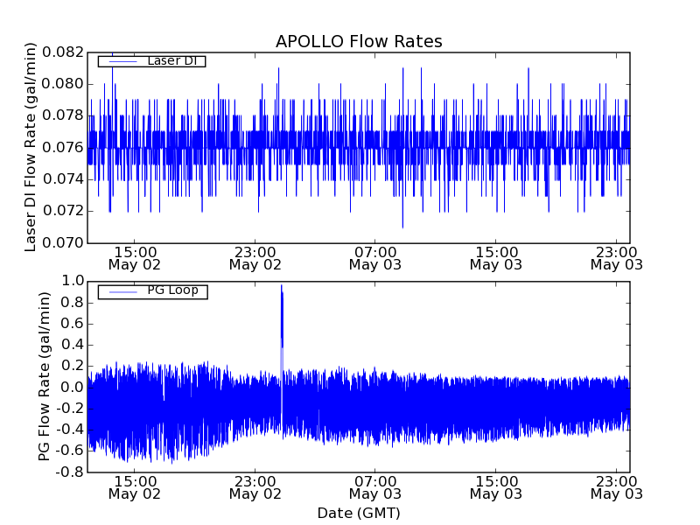This screenshot has width=700, height=525.
Task: Click the blue line sample in Laser DI legend
Action: (x=121, y=61)
